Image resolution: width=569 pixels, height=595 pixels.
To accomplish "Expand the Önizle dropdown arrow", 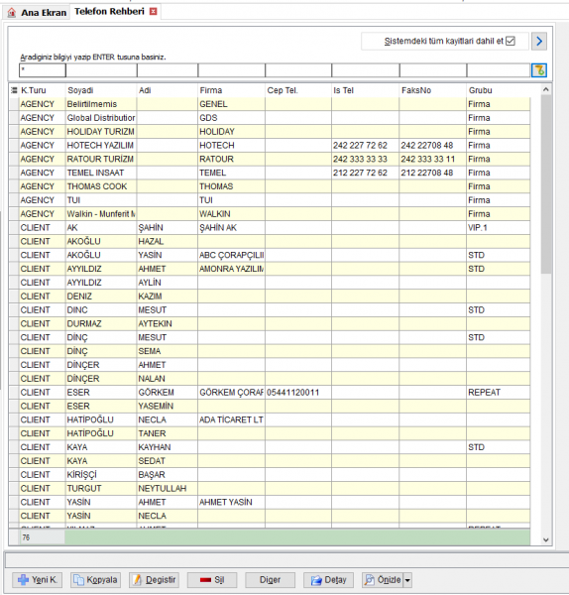I will tap(407, 580).
